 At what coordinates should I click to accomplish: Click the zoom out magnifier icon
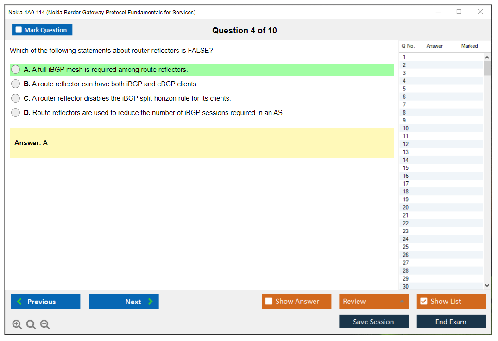(45, 325)
